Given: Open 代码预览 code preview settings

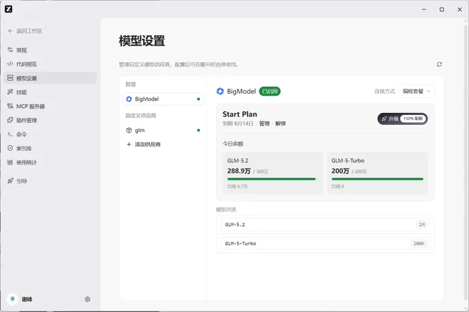Looking at the screenshot, I should point(50,64).
